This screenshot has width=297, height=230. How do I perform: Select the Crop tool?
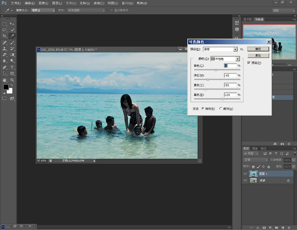pos(4,36)
